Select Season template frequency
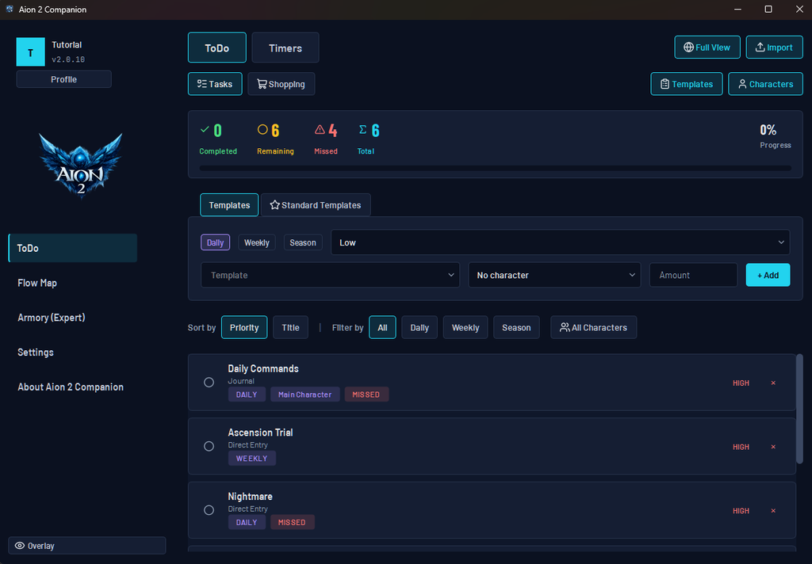The image size is (812, 564). [x=303, y=242]
